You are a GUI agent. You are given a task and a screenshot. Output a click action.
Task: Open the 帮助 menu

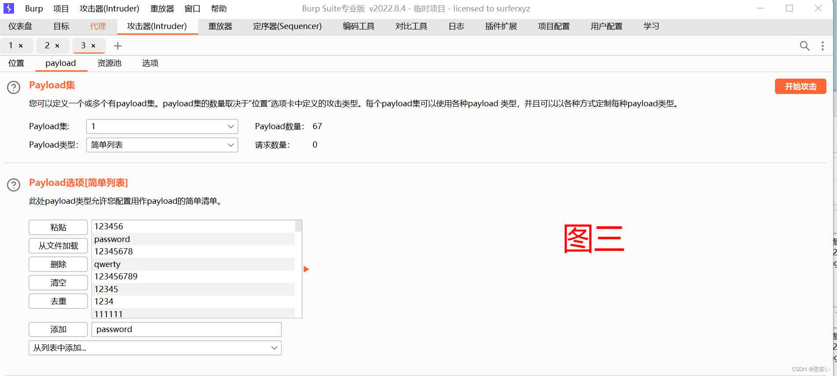click(x=219, y=8)
